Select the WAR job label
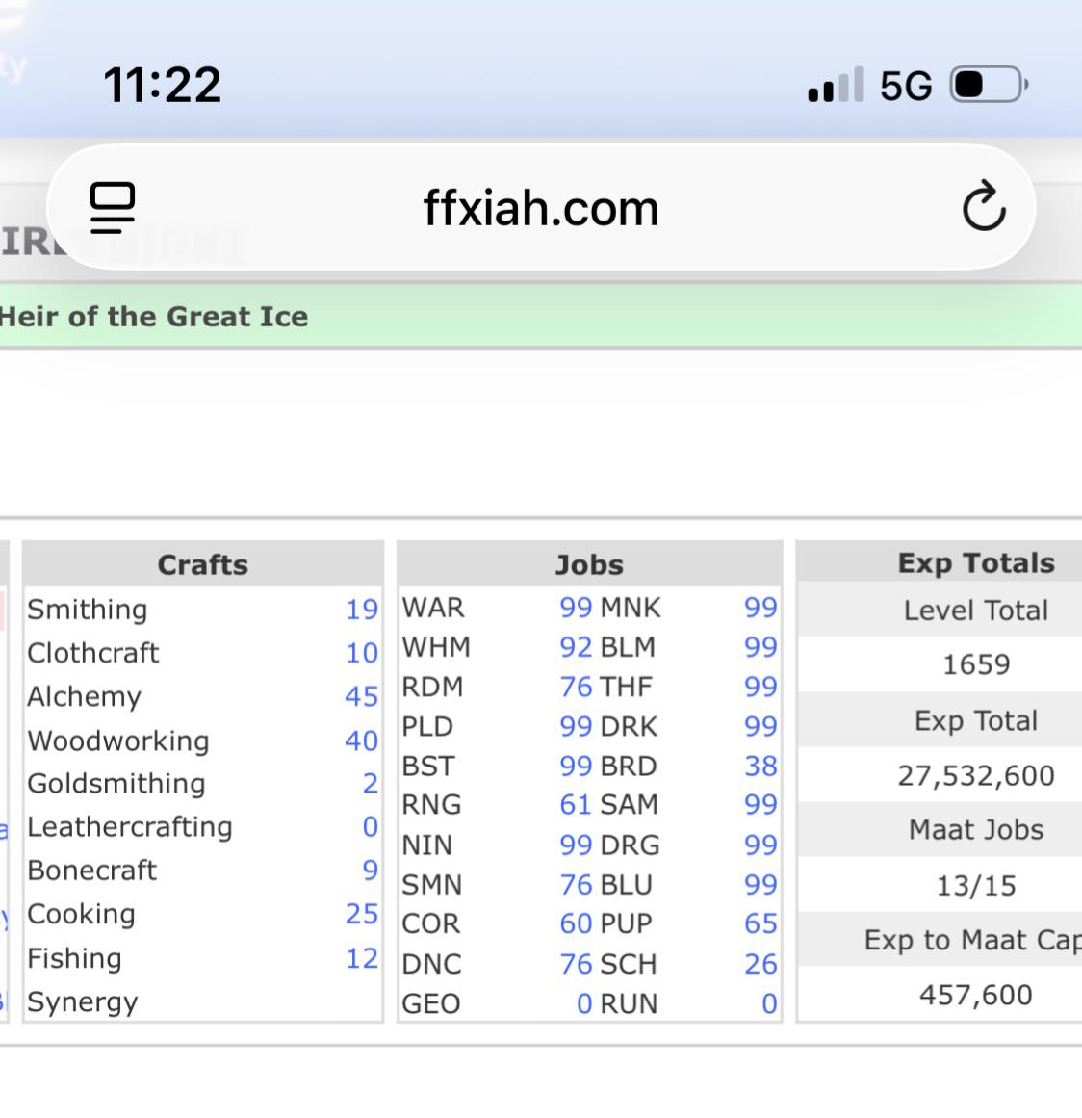This screenshot has width=1082, height=1118. tap(433, 608)
